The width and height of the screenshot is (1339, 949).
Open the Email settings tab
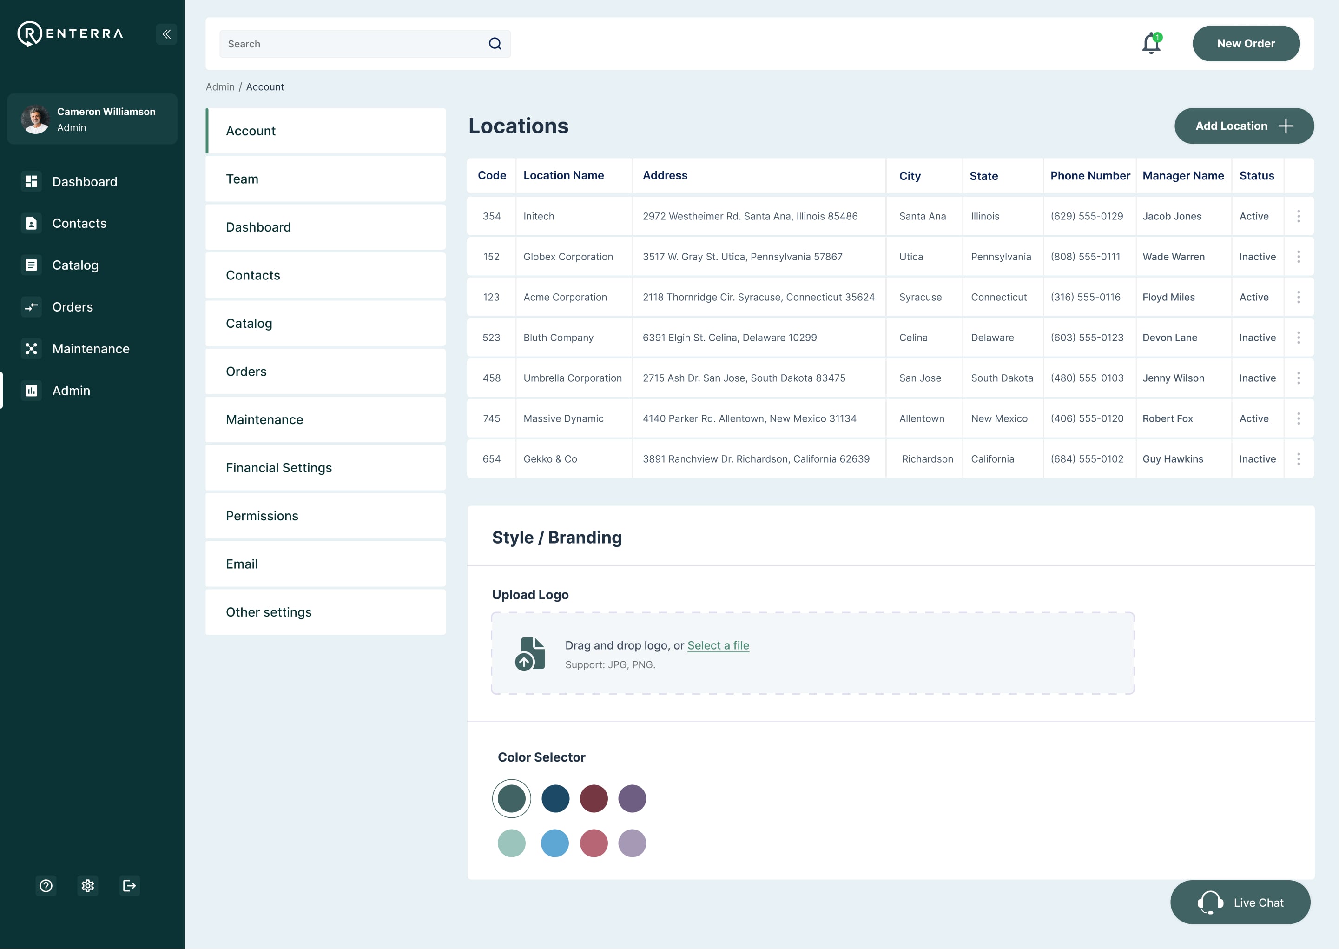pos(326,564)
